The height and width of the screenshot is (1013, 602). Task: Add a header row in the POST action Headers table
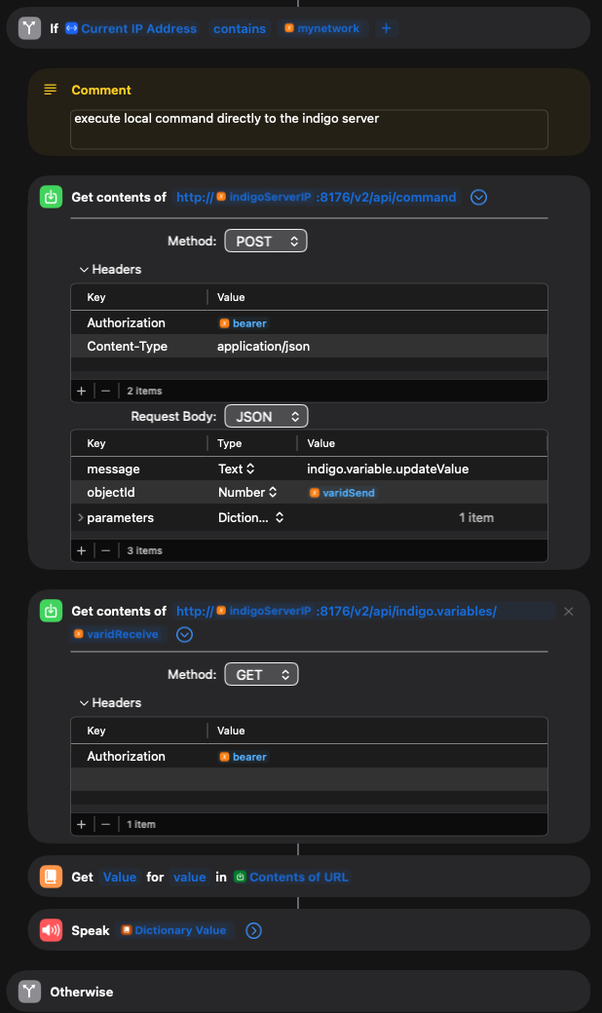[x=82, y=391]
